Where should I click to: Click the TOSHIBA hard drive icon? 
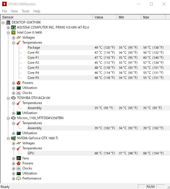[x=13, y=98]
